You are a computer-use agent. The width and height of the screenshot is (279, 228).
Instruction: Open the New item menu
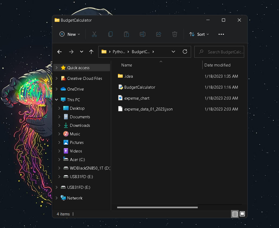click(x=70, y=34)
